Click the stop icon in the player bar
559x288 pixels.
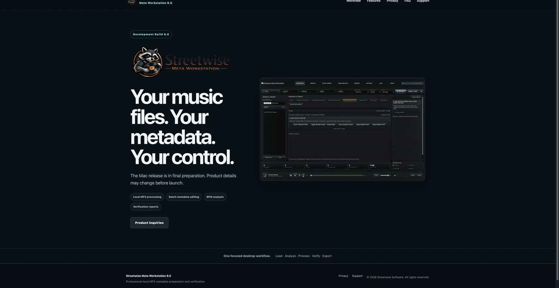pyautogui.click(x=299, y=175)
